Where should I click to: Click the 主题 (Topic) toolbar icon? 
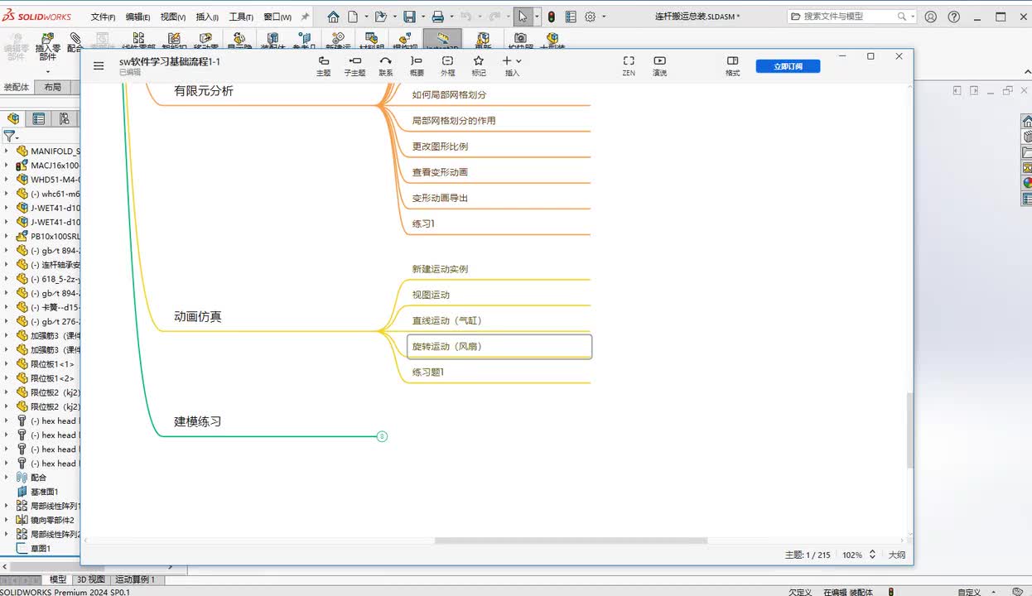click(323, 65)
